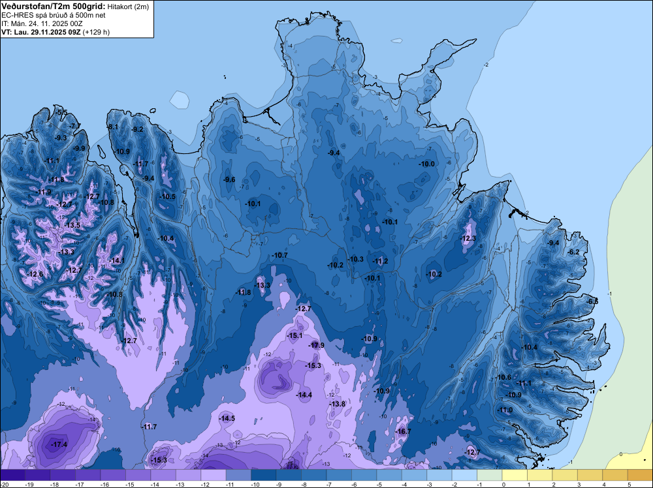653x488 pixels.
Task: Click the -9.2 temperature label
Action: point(137,129)
